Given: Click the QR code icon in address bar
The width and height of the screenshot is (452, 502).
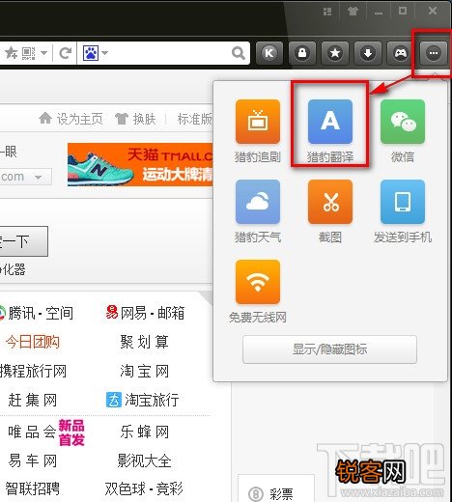Looking at the screenshot, I should pyautogui.click(x=28, y=53).
